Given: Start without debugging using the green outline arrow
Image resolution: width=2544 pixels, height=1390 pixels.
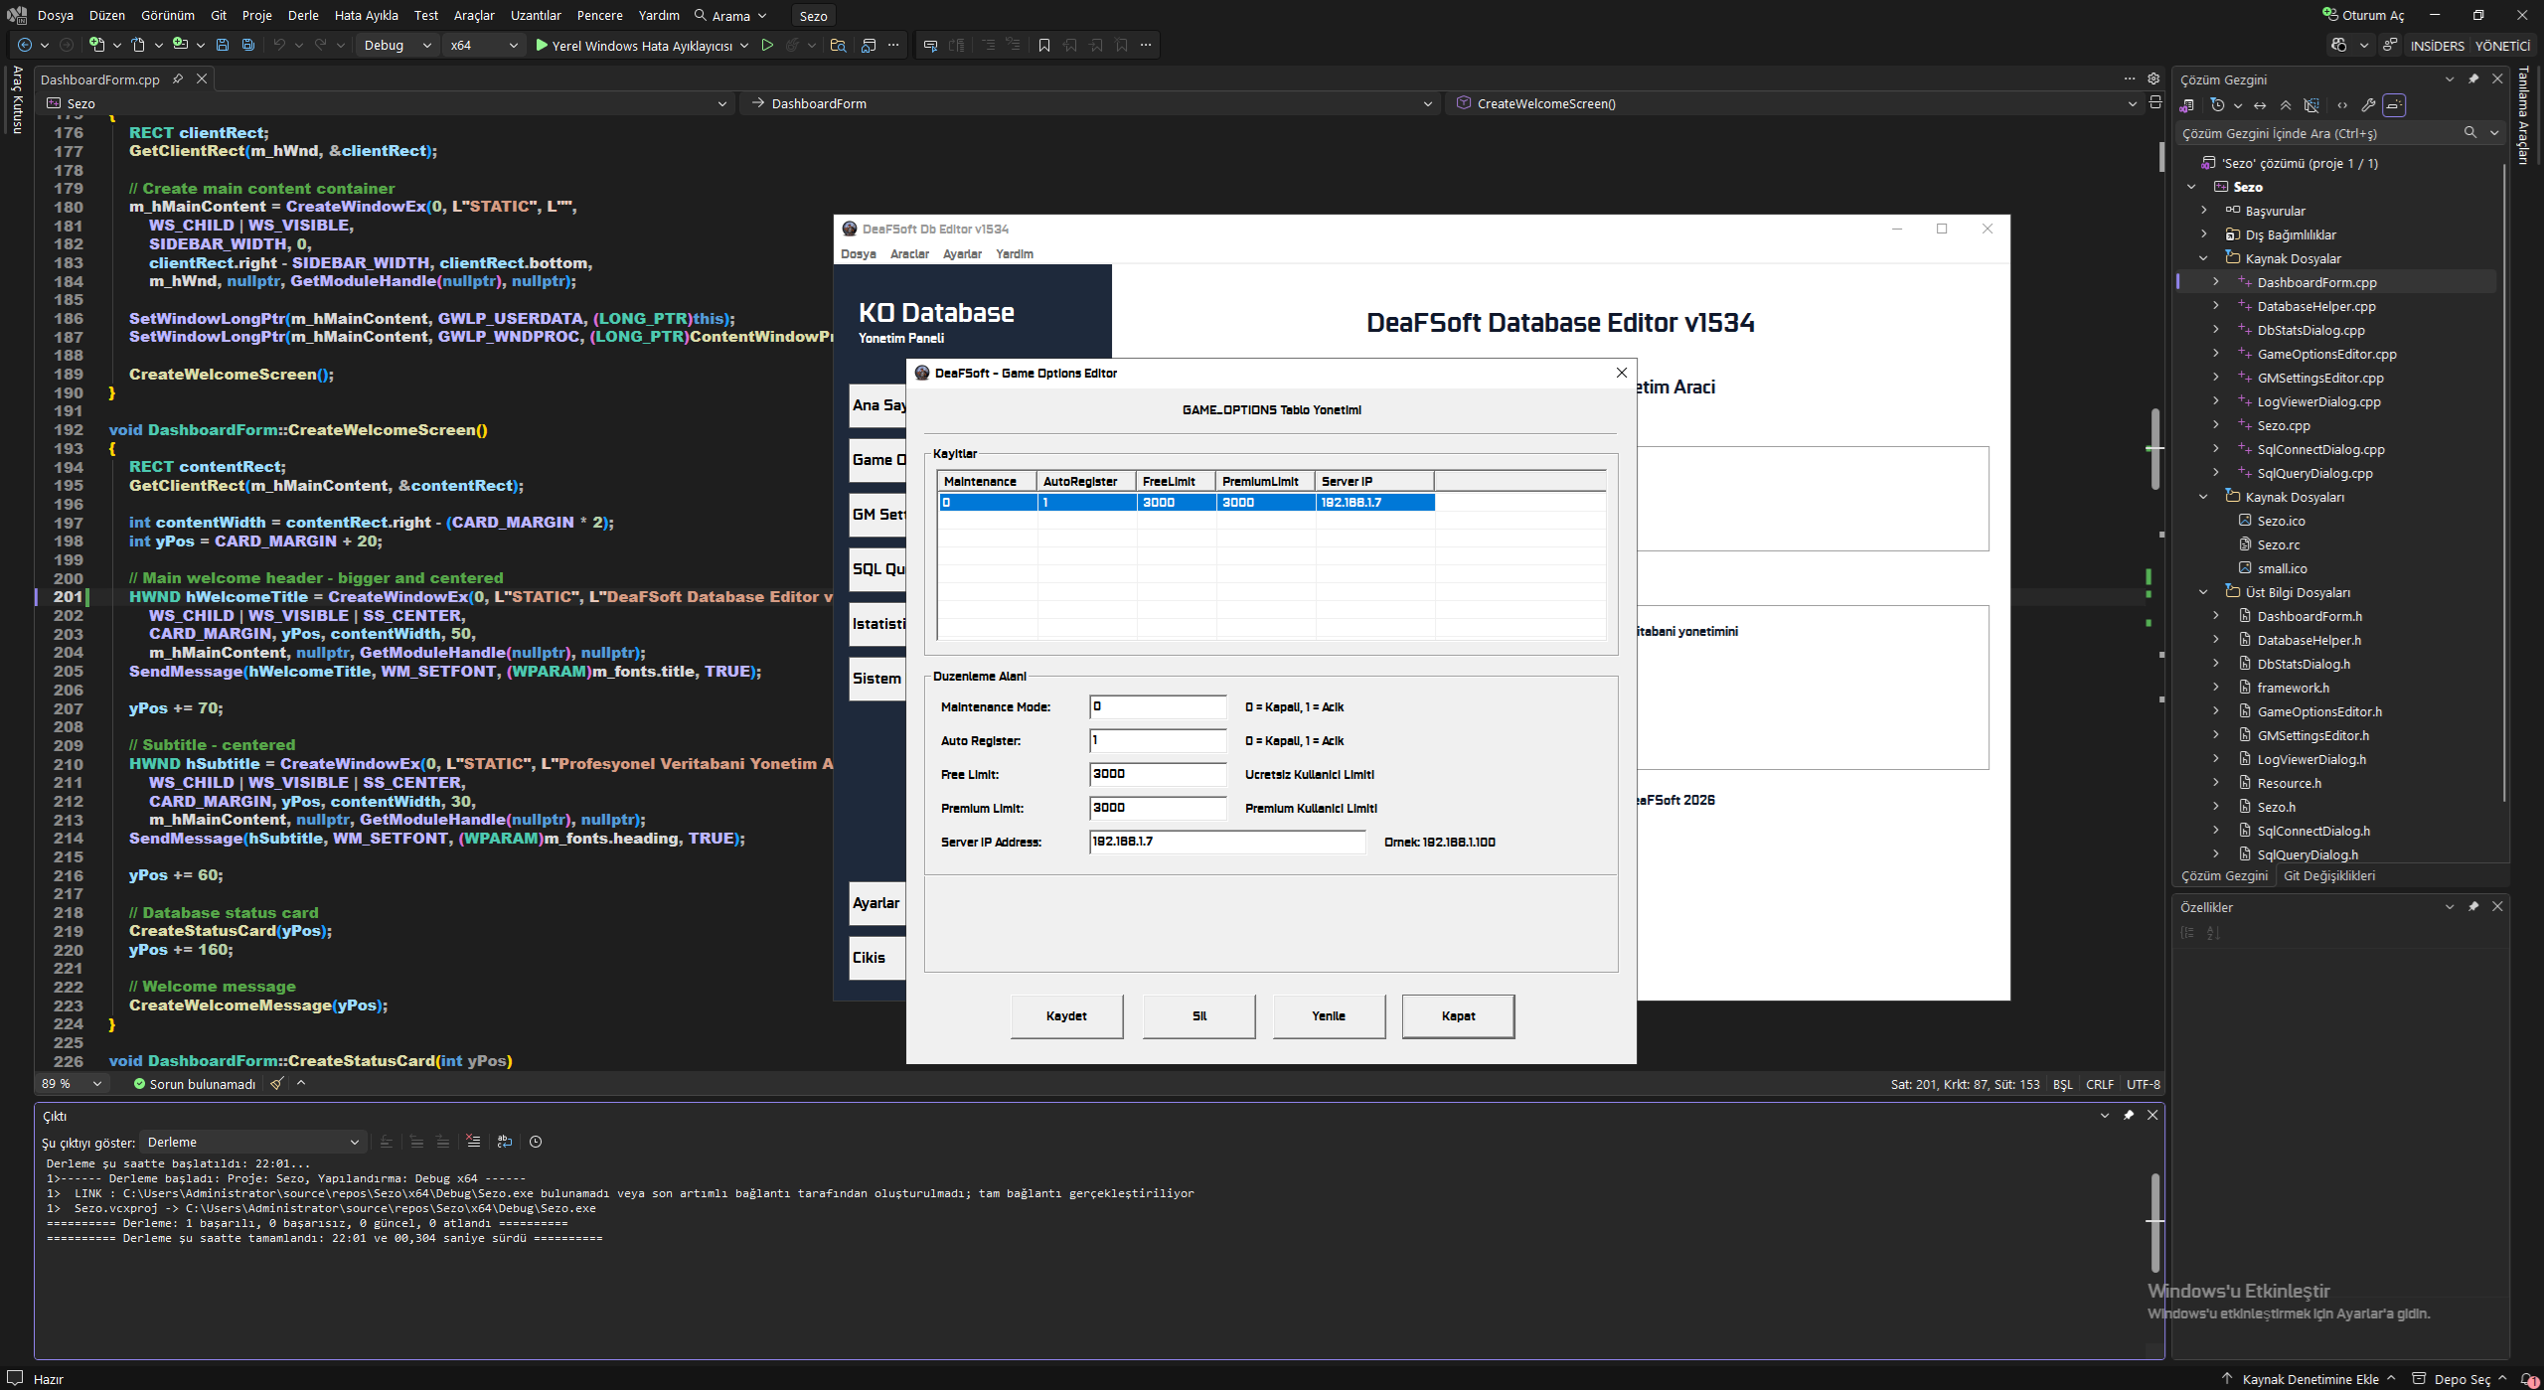Looking at the screenshot, I should 767,45.
